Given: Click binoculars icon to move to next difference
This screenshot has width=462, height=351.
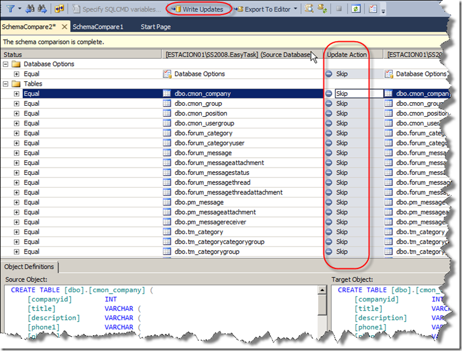Looking at the screenshot, I should click(x=42, y=9).
